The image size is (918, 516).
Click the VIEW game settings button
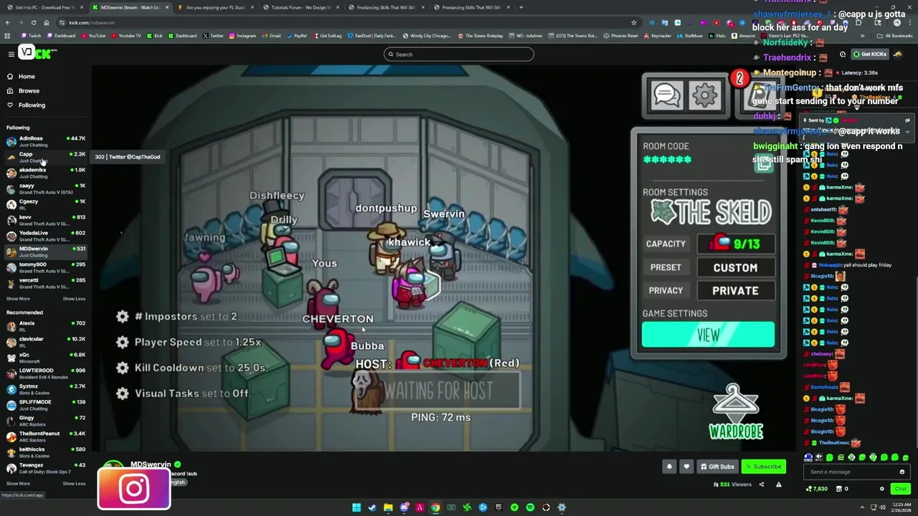(x=708, y=335)
